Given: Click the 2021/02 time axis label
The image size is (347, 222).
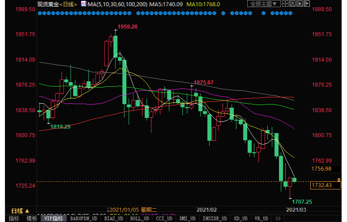Looking at the screenshot, I should [x=207, y=209].
